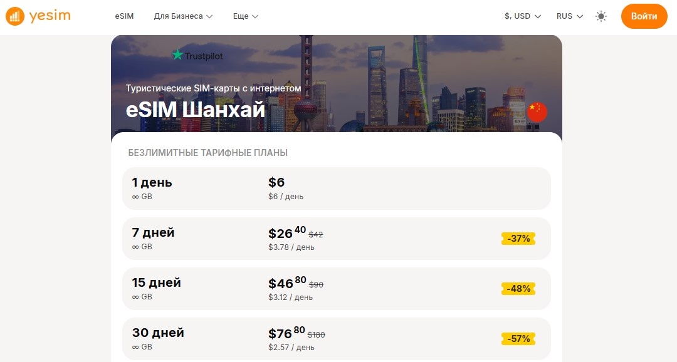The width and height of the screenshot is (677, 362).
Task: Click the Trustpilot star badge
Action: [x=197, y=56]
